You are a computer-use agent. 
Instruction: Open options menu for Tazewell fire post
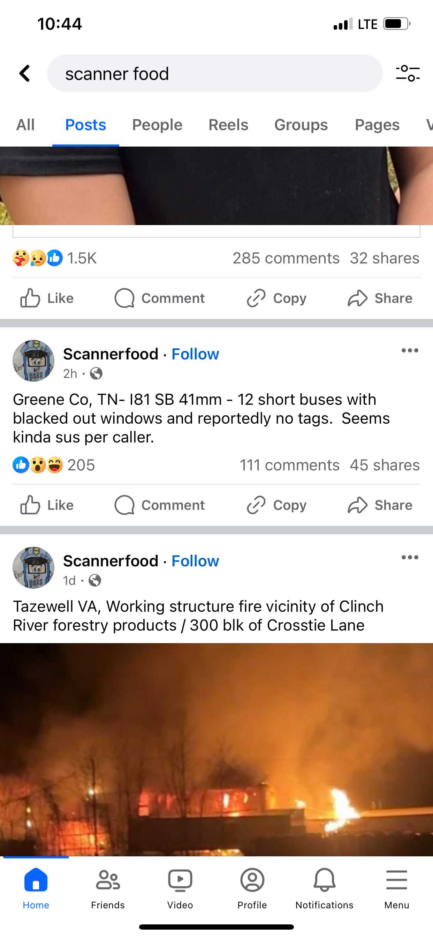click(410, 558)
